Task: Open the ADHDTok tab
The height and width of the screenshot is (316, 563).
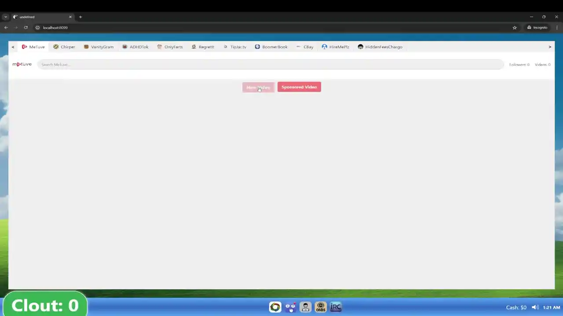Action: [x=135, y=47]
